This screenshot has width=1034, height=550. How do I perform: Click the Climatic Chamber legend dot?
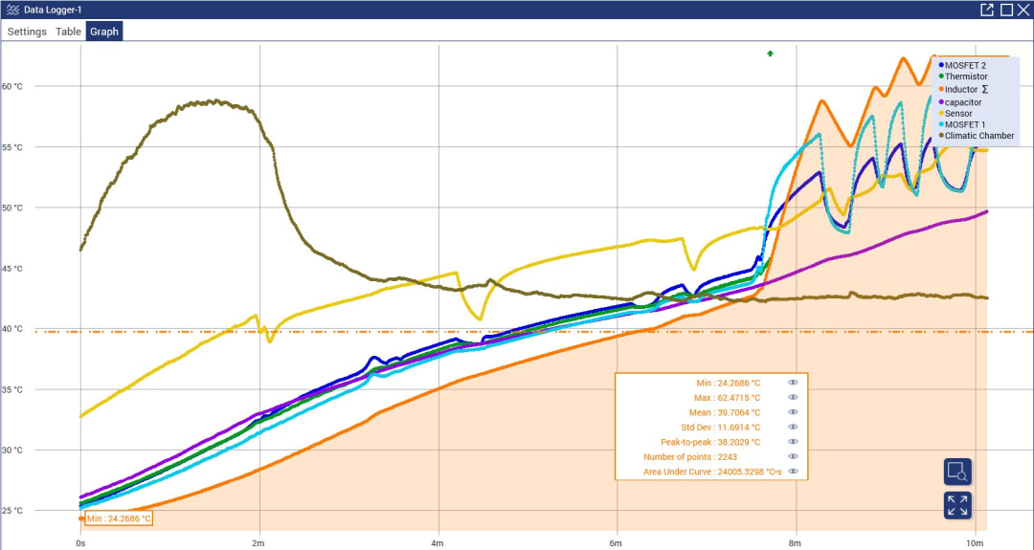coord(941,136)
